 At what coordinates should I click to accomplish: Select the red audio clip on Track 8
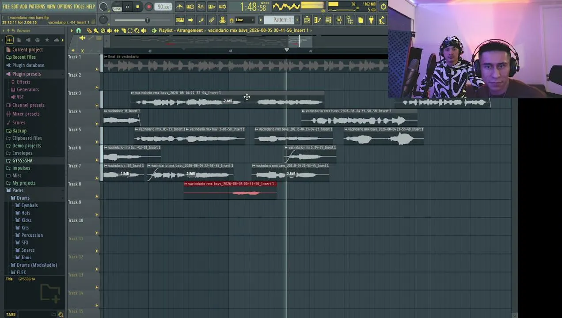tap(230, 190)
